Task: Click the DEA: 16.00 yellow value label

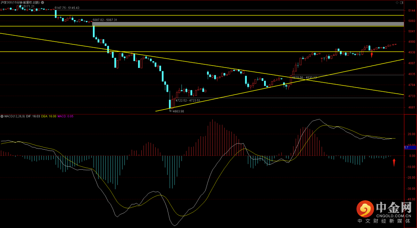Action: (x=49, y=116)
